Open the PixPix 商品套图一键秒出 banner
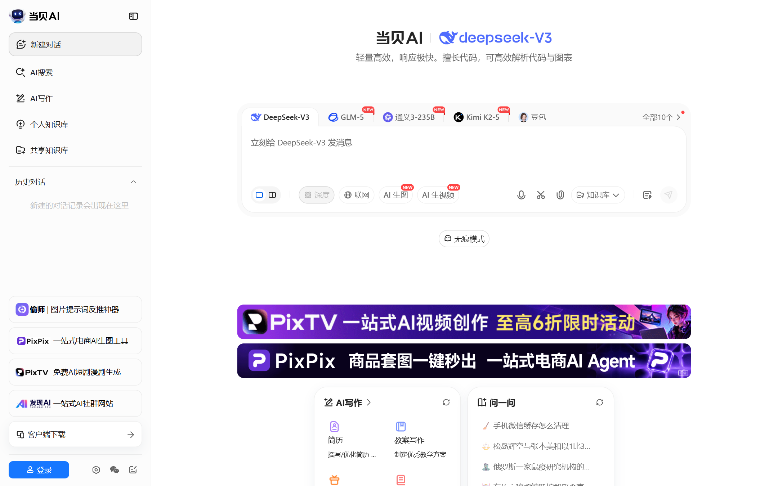Image resolution: width=778 pixels, height=486 pixels. click(x=464, y=361)
